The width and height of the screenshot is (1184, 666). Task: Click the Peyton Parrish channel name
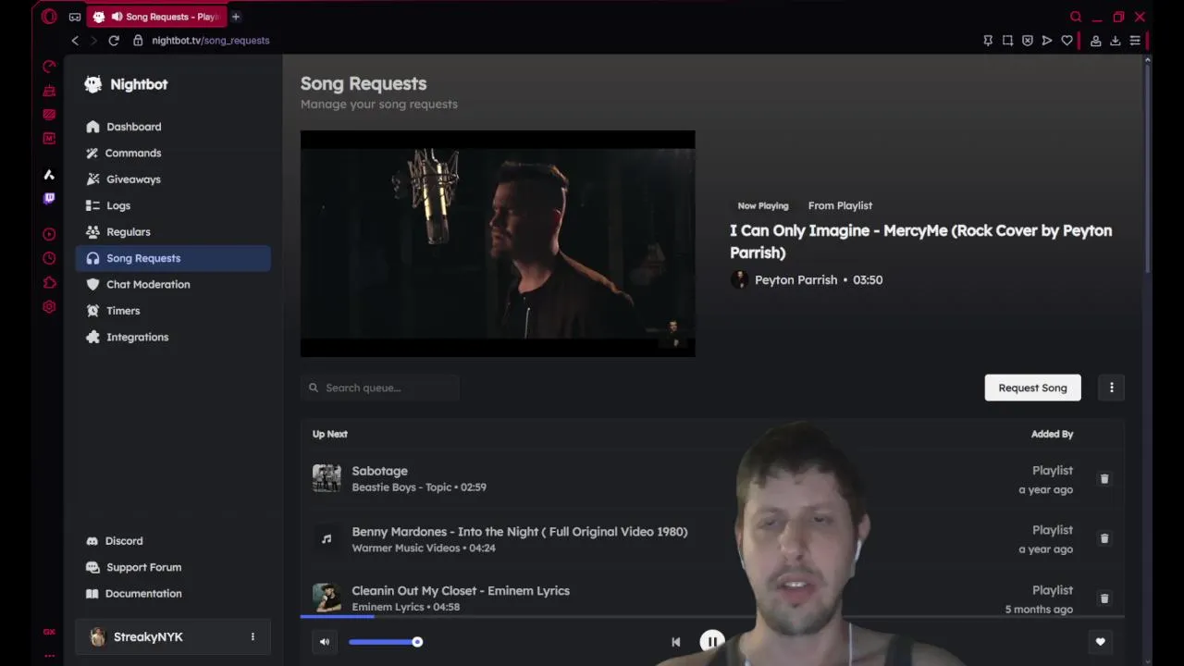(795, 280)
